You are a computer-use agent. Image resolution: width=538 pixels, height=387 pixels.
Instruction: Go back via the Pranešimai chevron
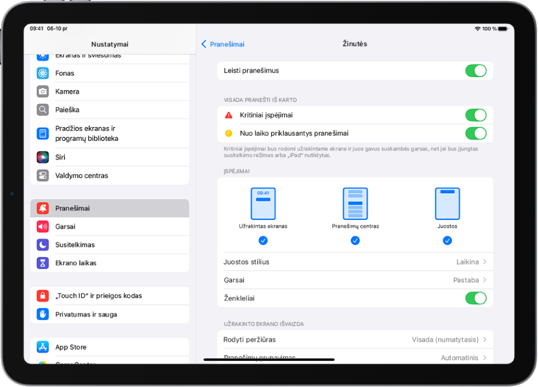click(204, 44)
